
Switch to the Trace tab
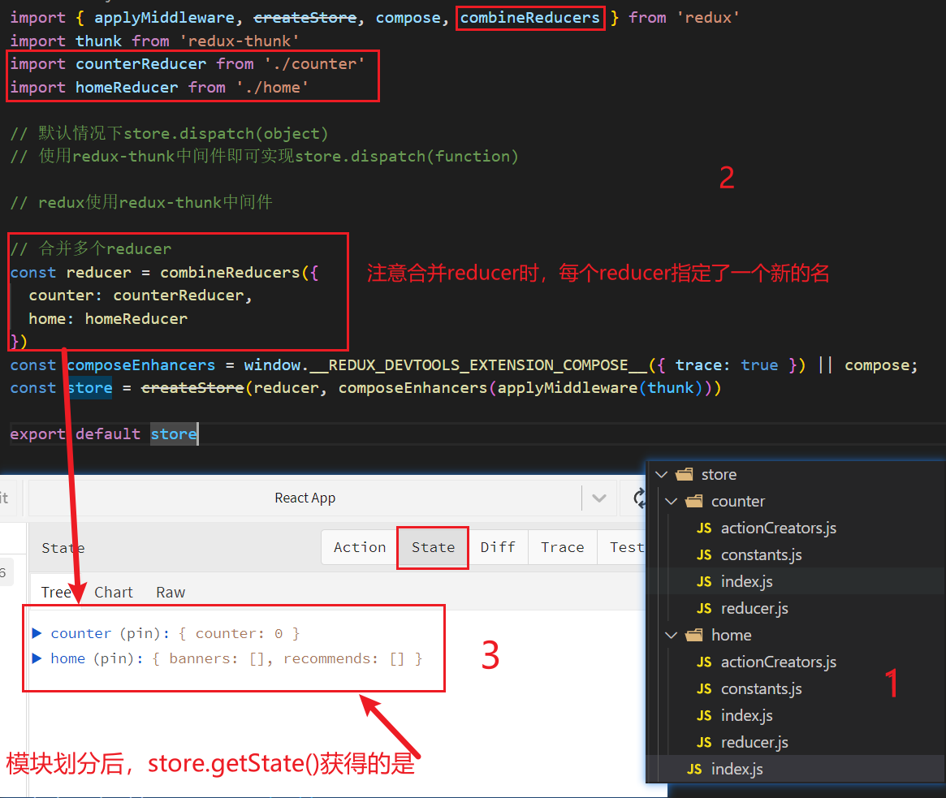562,547
